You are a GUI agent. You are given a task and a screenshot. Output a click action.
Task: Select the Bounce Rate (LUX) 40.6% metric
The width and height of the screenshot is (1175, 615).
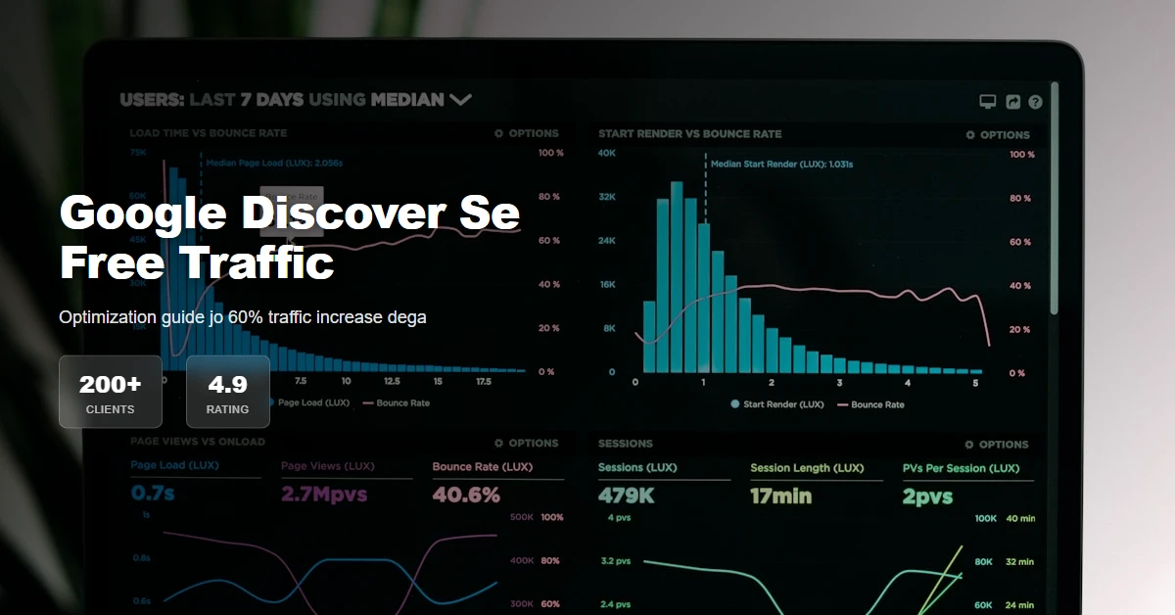(x=498, y=482)
